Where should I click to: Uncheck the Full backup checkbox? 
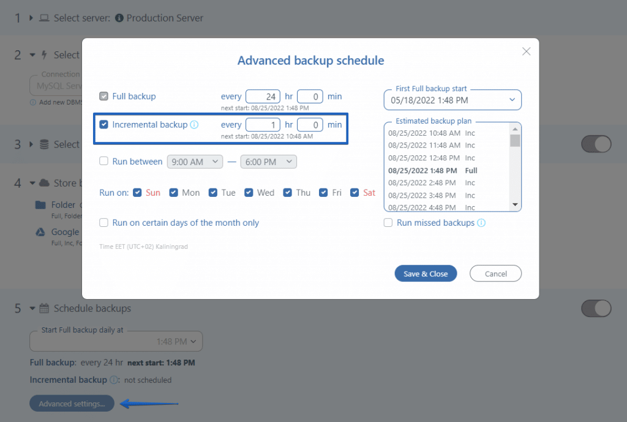104,96
